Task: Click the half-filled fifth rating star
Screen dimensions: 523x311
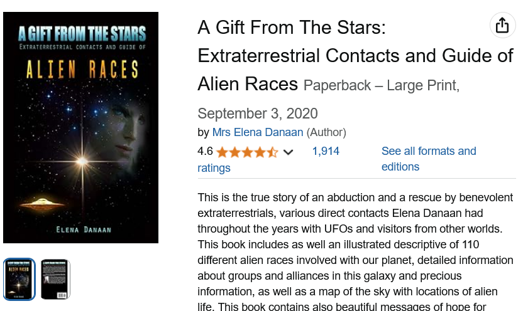Action: tap(272, 152)
